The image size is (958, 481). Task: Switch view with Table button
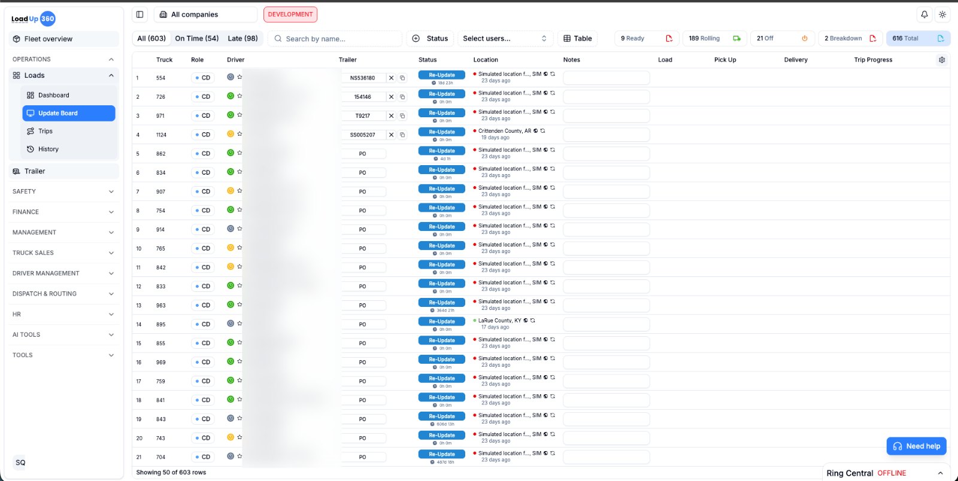coord(578,38)
